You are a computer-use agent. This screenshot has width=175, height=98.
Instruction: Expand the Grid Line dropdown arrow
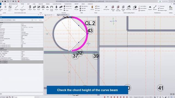16,11
